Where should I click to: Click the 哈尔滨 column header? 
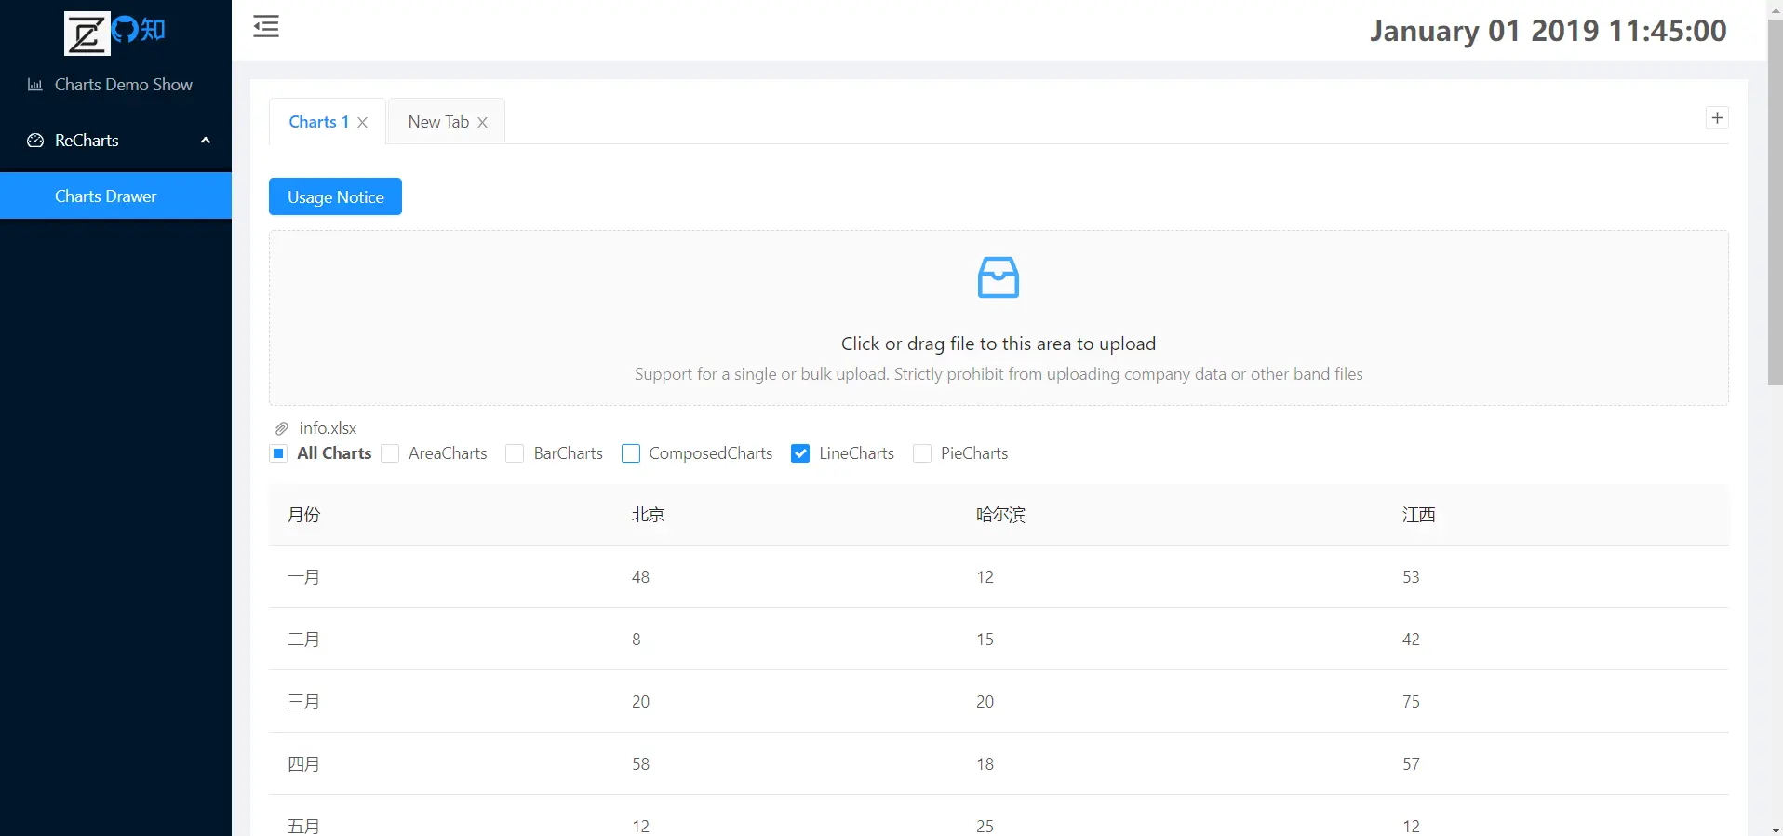pos(1000,515)
